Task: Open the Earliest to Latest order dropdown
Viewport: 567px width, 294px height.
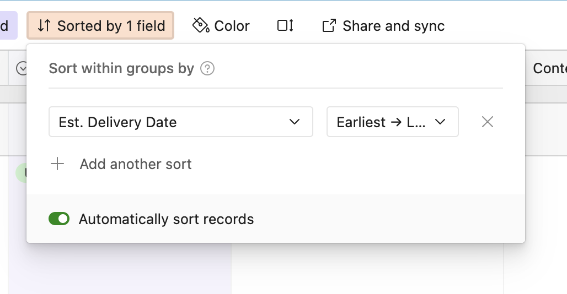Action: click(392, 122)
